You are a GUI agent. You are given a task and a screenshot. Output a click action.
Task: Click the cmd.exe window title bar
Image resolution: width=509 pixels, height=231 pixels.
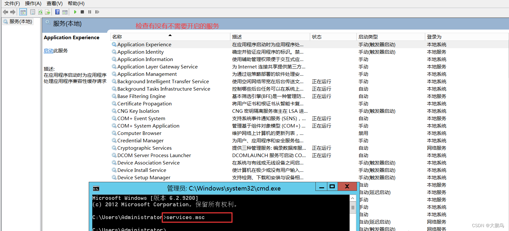(x=224, y=188)
